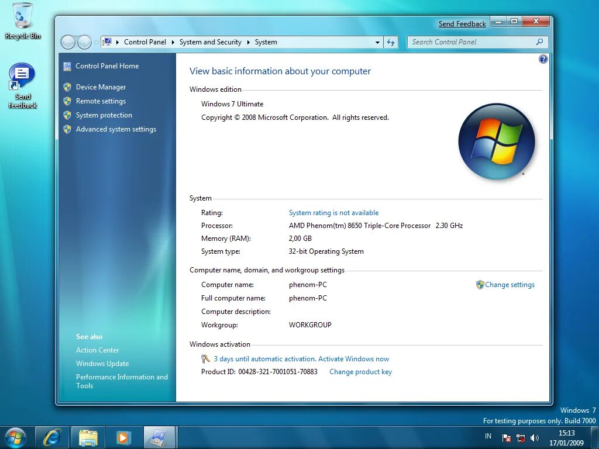Launch Internet Explorer from the taskbar
Viewport: 599px width, 449px height.
click(52, 437)
